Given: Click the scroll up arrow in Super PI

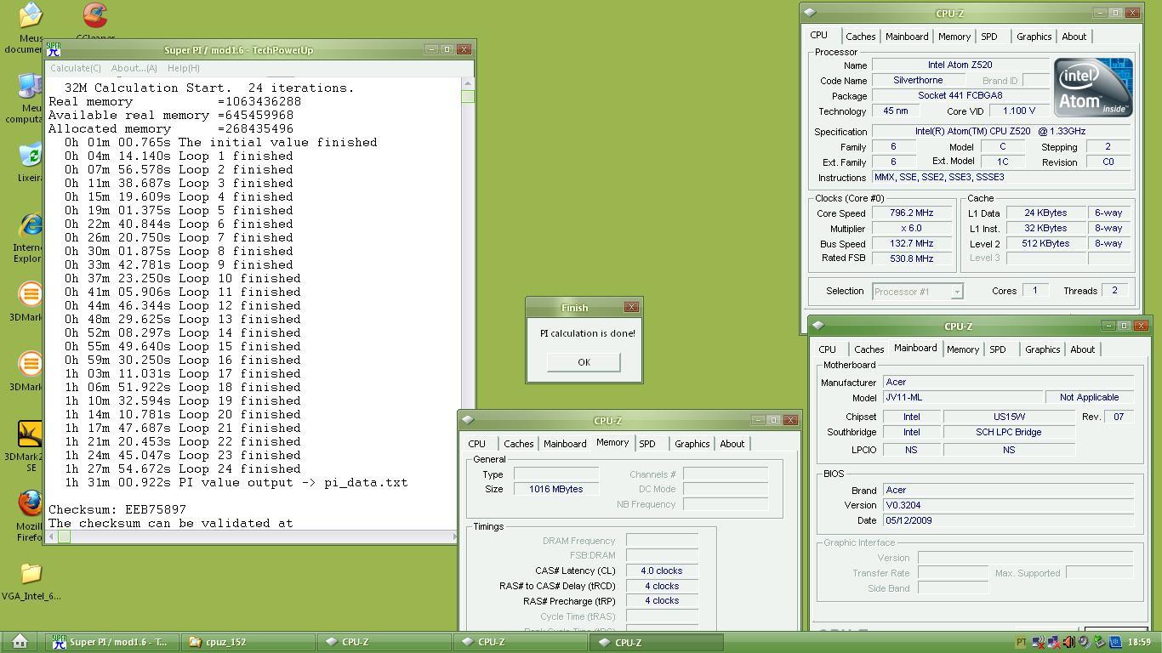Looking at the screenshot, I should (x=468, y=83).
